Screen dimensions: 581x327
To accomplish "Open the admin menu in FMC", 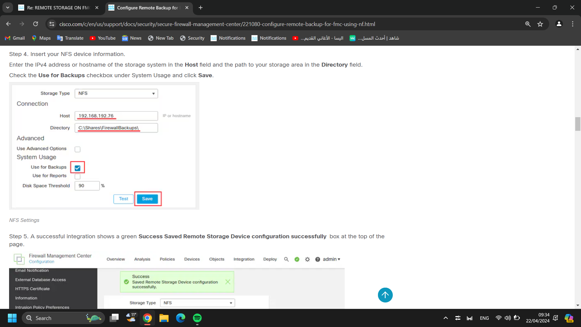I will pos(330,259).
